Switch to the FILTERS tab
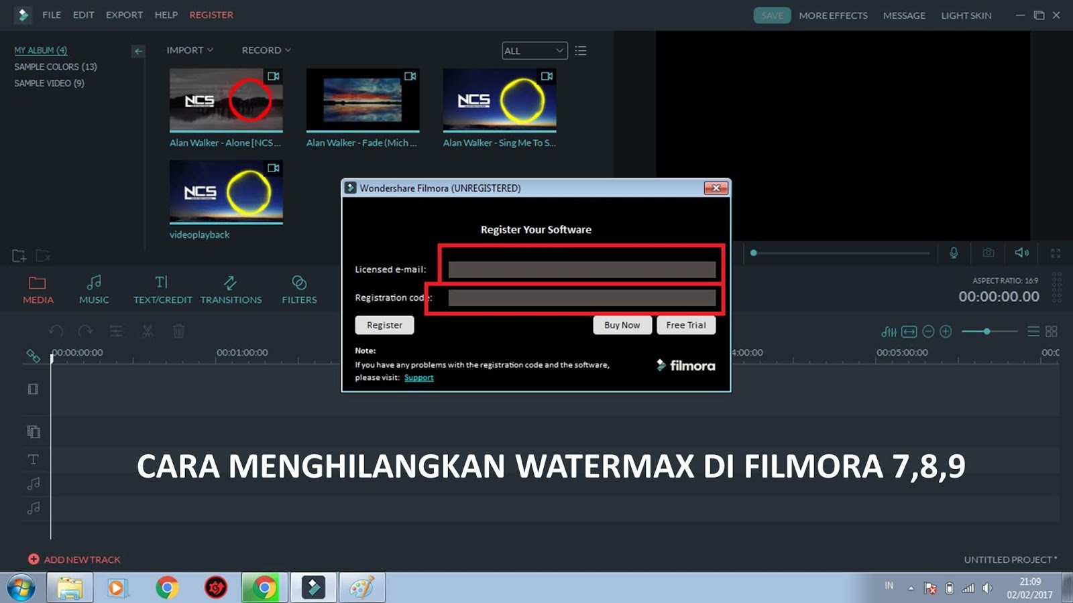The image size is (1073, 603). pos(299,290)
